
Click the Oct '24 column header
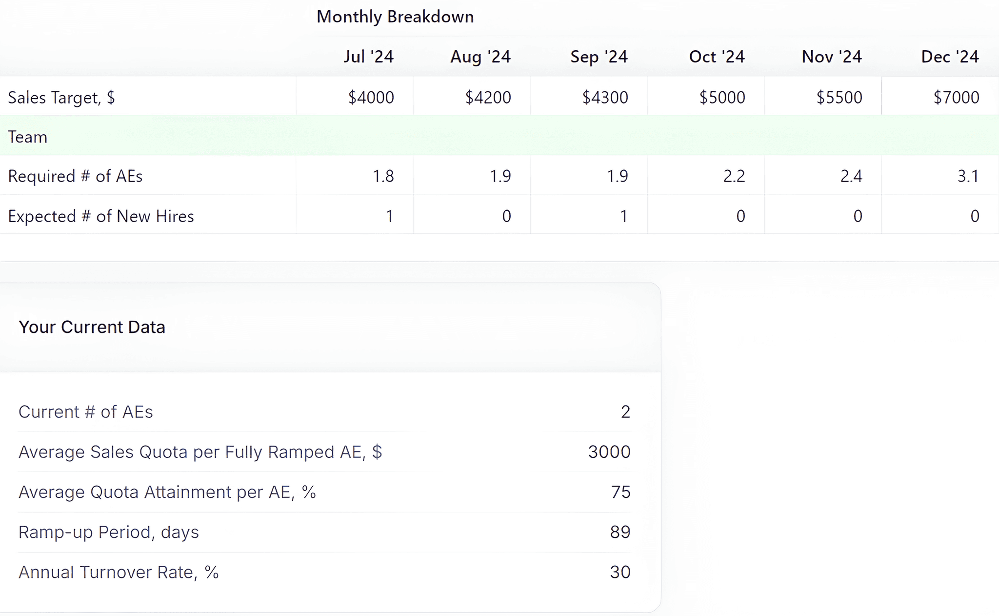click(x=716, y=57)
